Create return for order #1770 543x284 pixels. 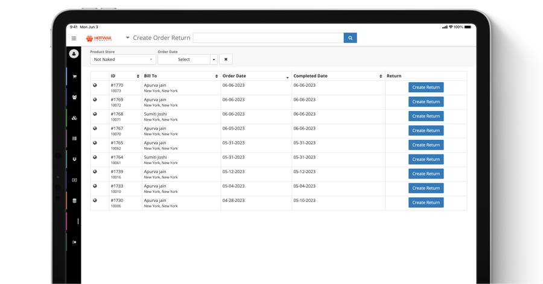(x=425, y=87)
